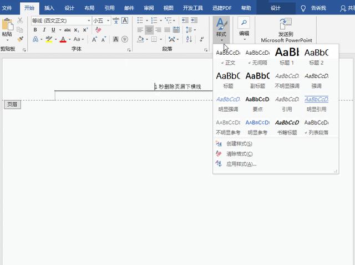The width and height of the screenshot is (355, 265).
Task: Click 创建样式(S) option
Action: click(x=239, y=143)
